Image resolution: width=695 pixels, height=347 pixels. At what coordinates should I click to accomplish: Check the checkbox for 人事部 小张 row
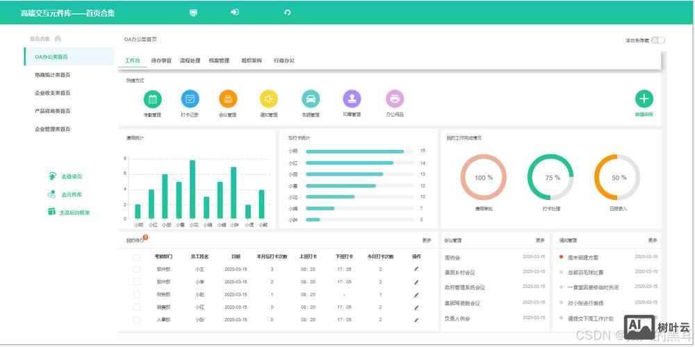136,319
